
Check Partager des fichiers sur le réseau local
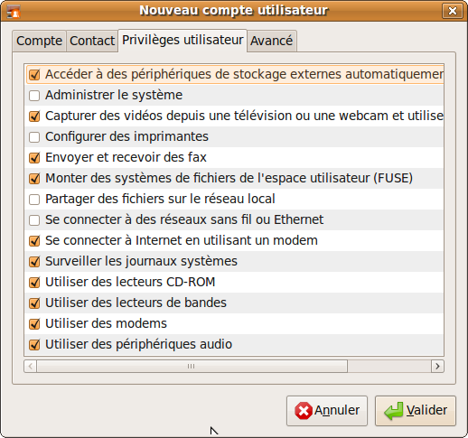pos(34,200)
